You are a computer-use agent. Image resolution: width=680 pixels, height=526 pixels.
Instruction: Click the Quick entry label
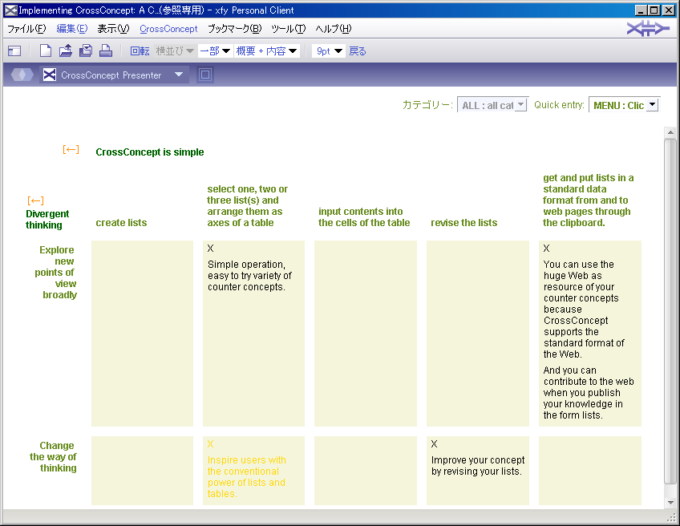point(559,105)
